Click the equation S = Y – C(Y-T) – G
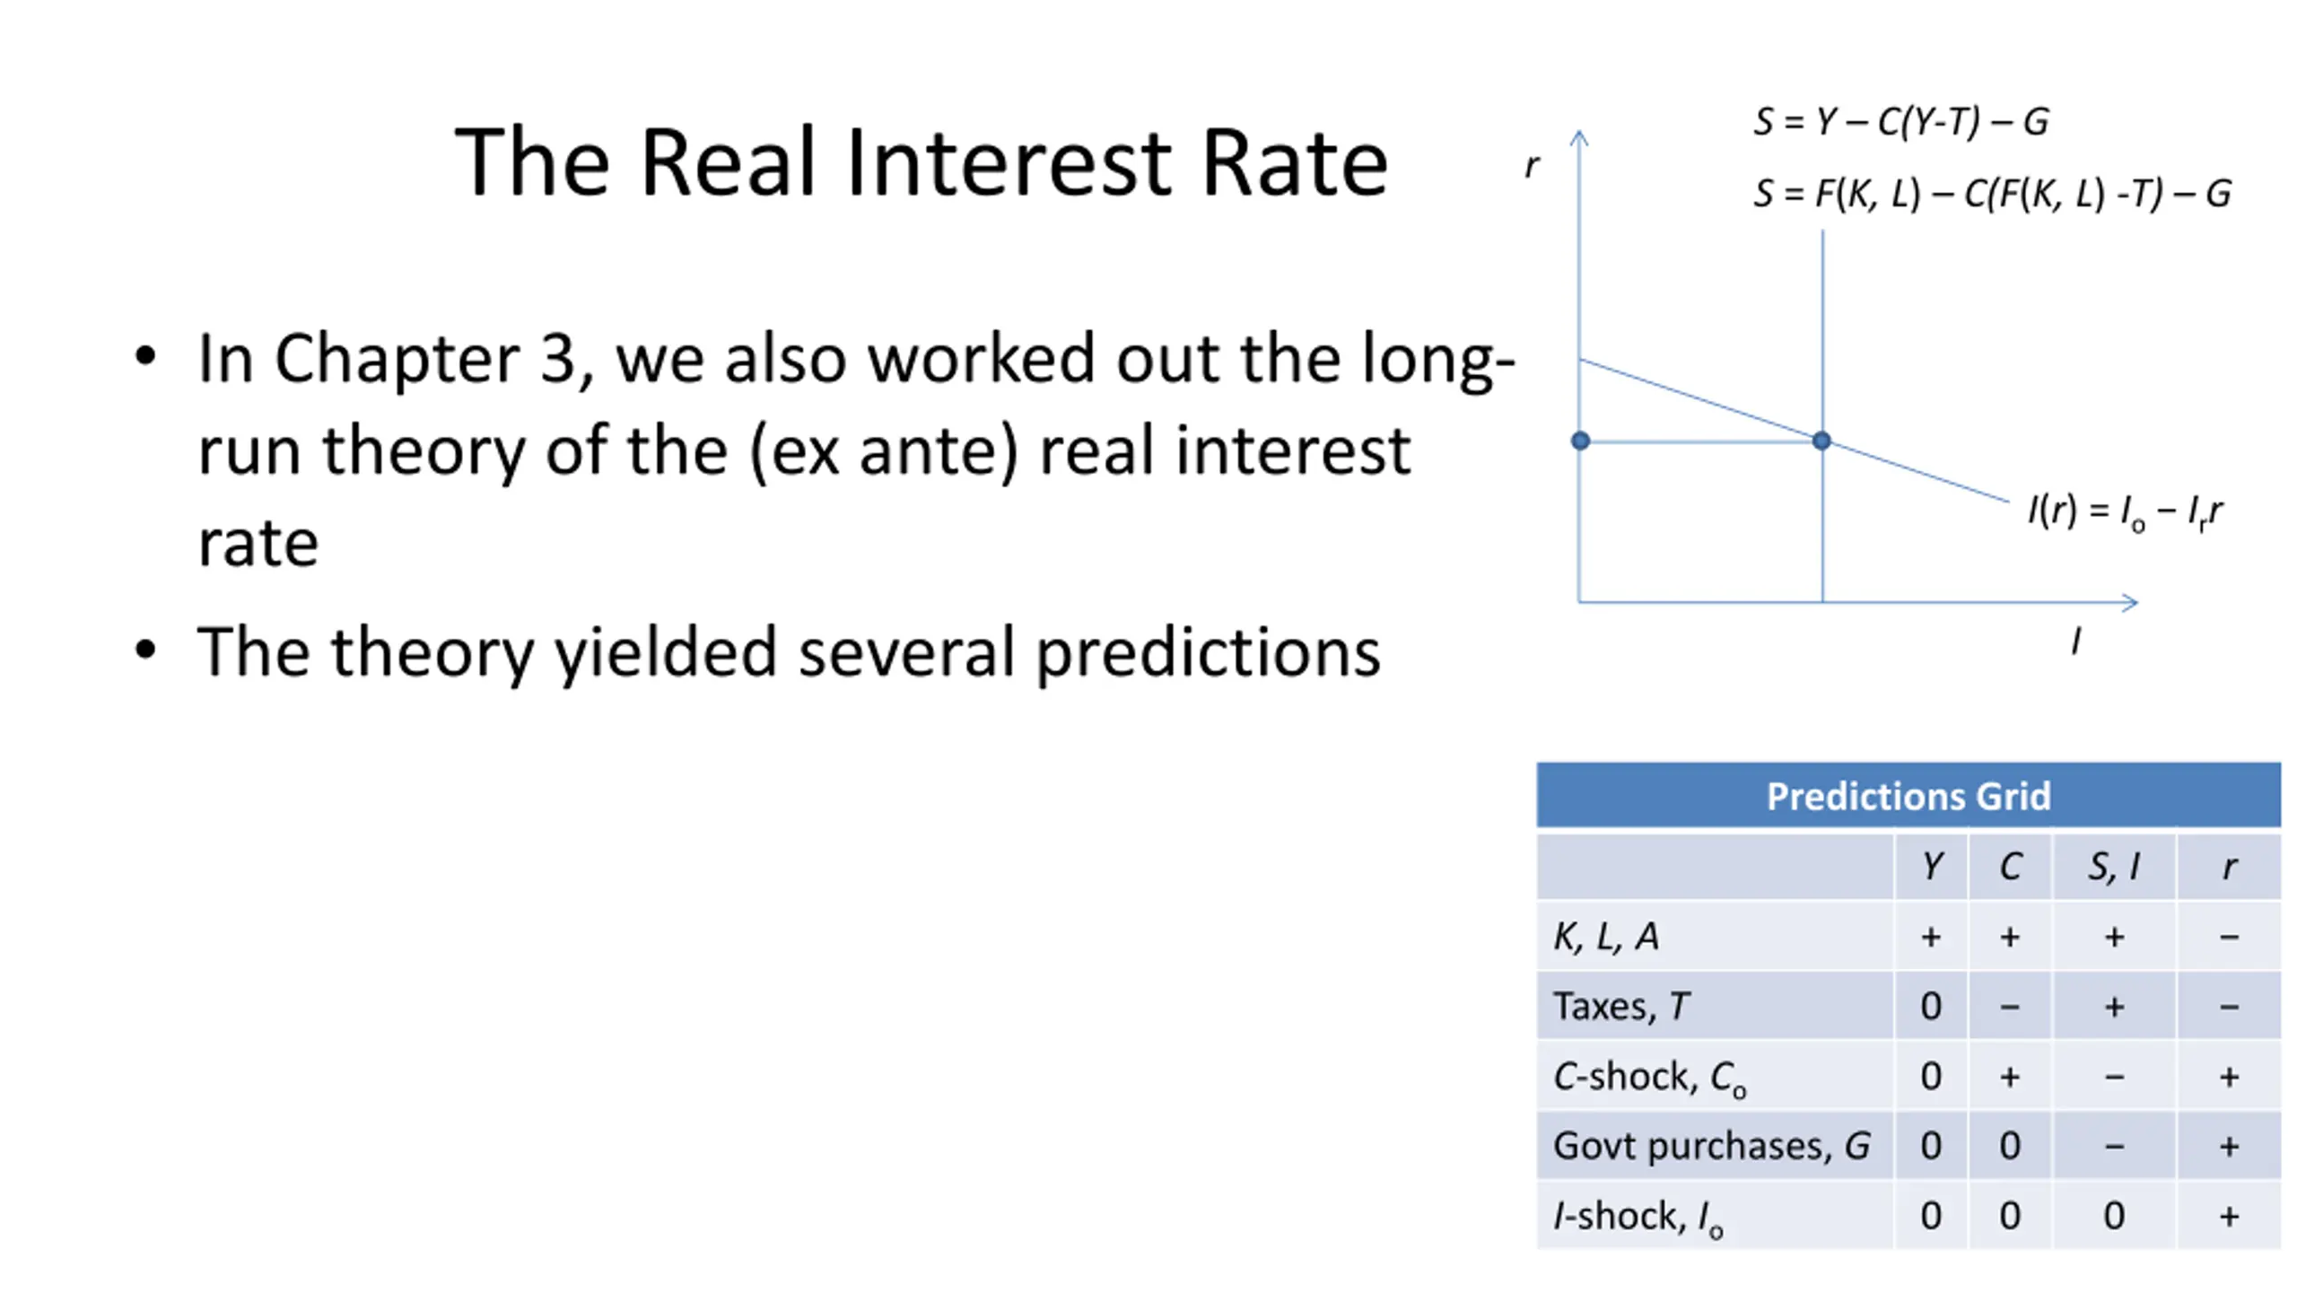Viewport: 2297px width, 1292px height. tap(1901, 121)
